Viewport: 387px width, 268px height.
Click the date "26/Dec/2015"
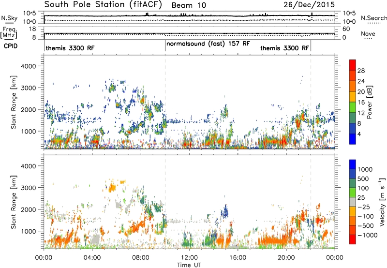(x=309, y=4)
